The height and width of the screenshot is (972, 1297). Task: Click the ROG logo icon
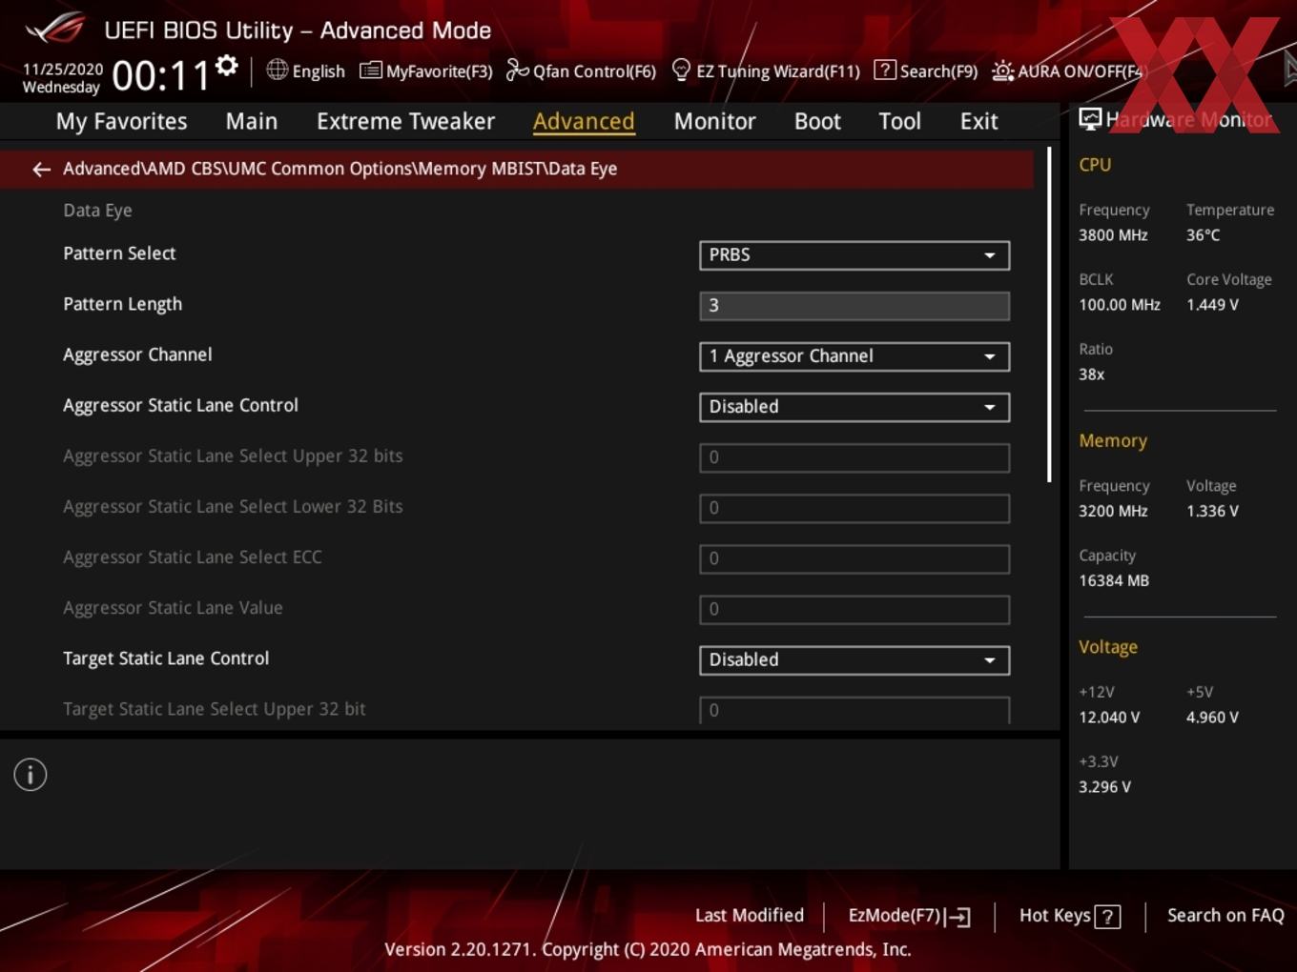pyautogui.click(x=55, y=29)
